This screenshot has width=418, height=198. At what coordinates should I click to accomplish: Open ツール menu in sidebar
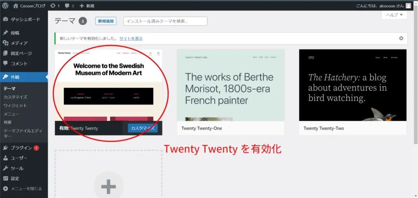point(24,169)
